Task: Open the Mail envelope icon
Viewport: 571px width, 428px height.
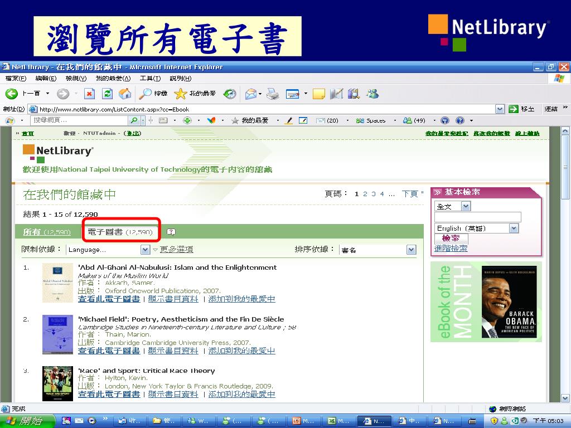Action: click(x=250, y=94)
